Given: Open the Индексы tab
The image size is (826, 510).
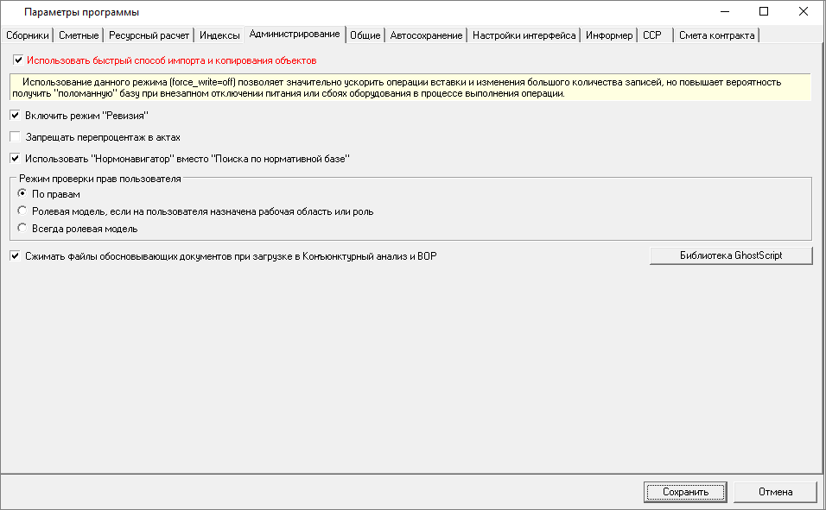Looking at the screenshot, I should [x=220, y=35].
